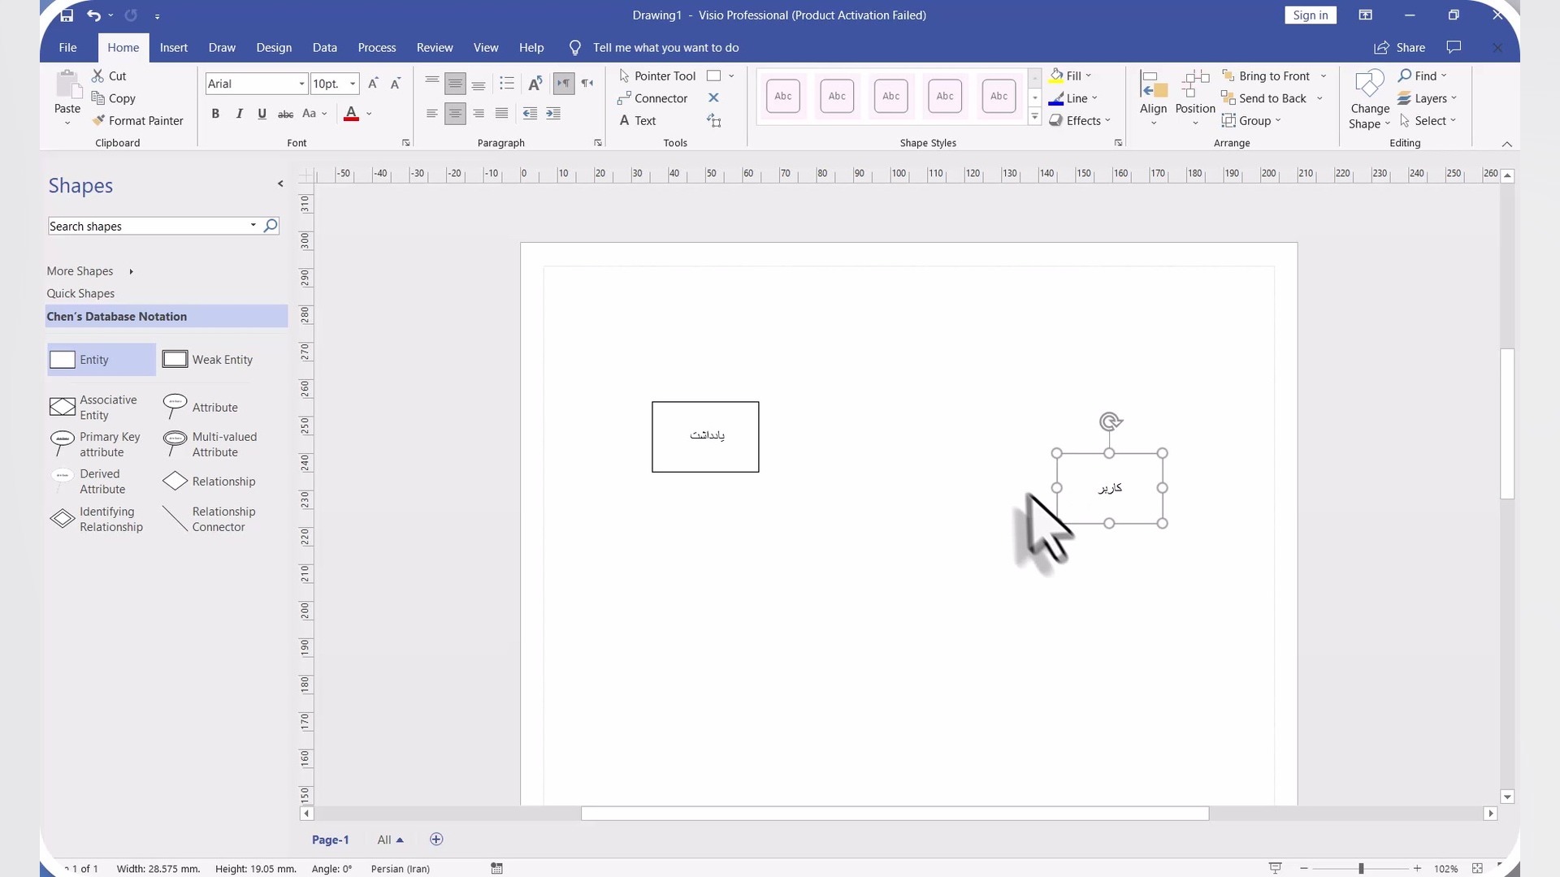Expand the font size dropdown
This screenshot has height=877, width=1560.
(x=353, y=84)
